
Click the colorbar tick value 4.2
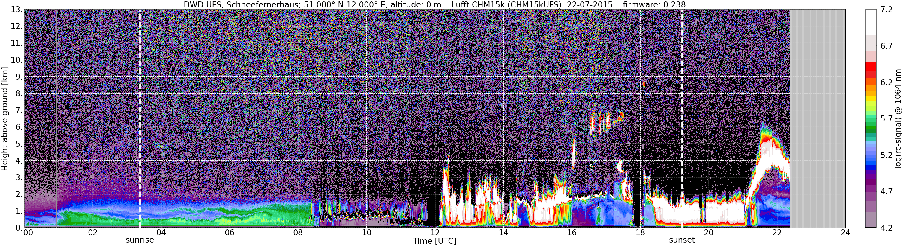tap(887, 228)
